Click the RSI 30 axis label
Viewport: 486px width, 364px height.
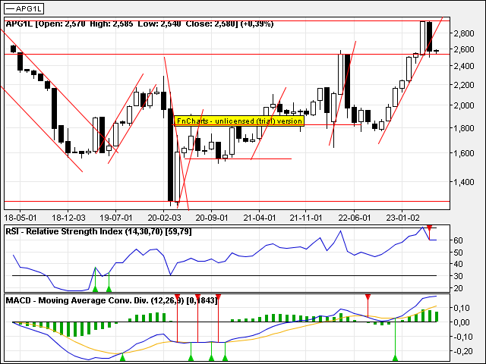458,276
